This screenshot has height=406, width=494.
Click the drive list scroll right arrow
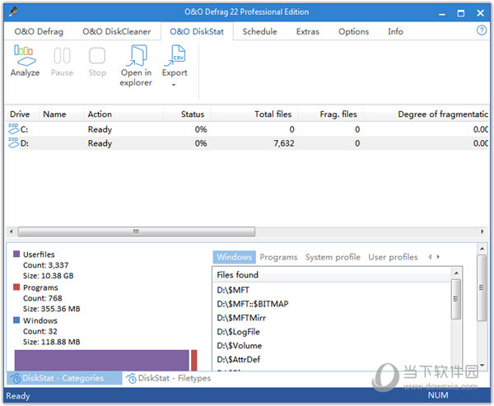(482, 231)
